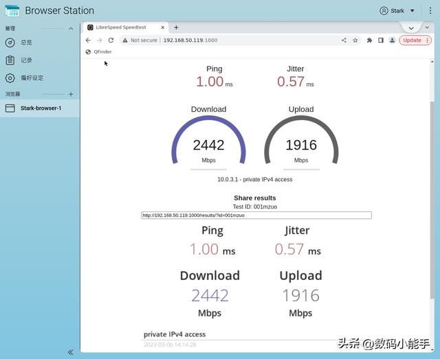Click the 偏好设定 gear icon
The height and width of the screenshot is (359, 440).
point(10,78)
